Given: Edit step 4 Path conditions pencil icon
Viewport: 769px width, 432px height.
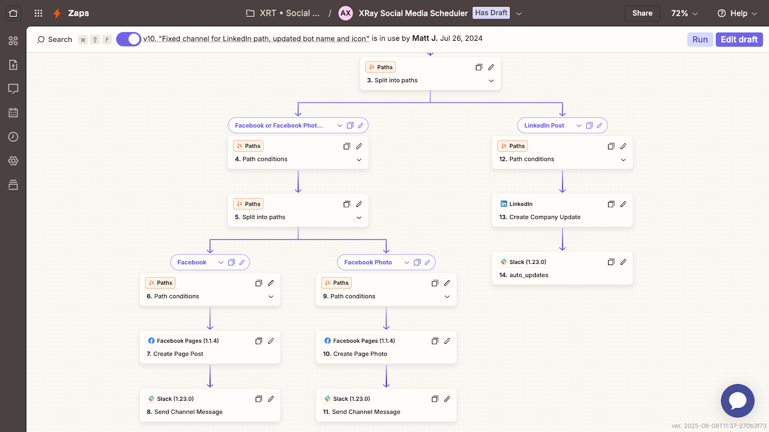Looking at the screenshot, I should click(359, 146).
